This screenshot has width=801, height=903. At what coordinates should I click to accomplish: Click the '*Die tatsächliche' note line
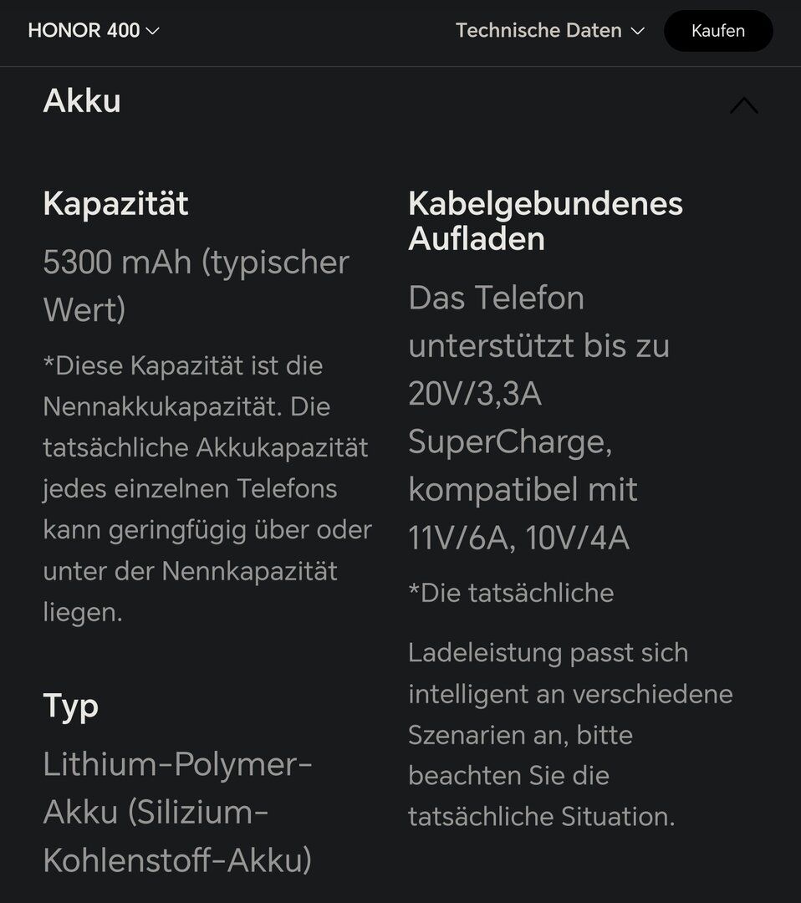[511, 593]
